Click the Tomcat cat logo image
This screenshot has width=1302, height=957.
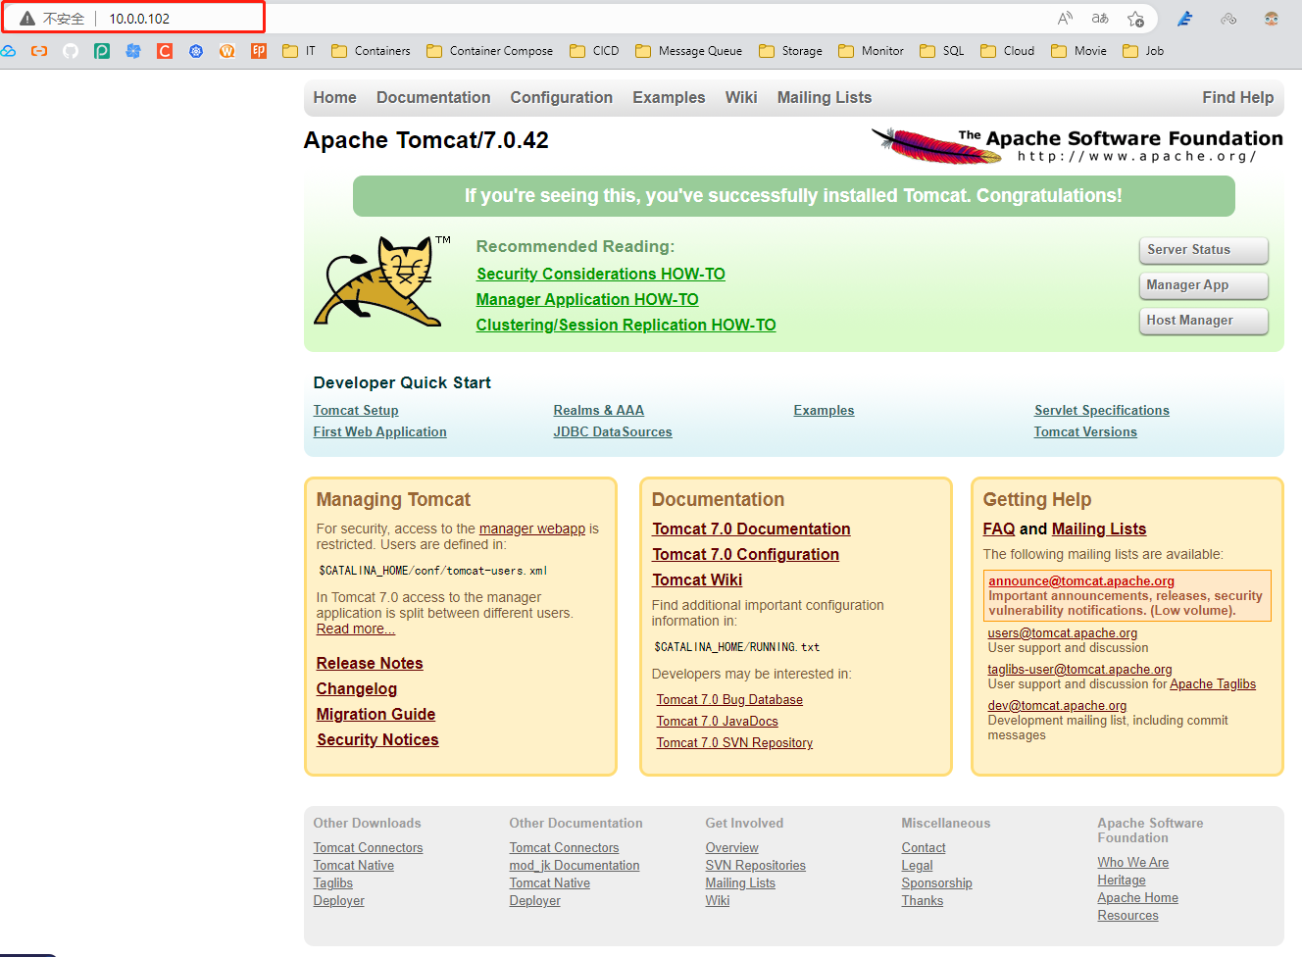pos(380,281)
